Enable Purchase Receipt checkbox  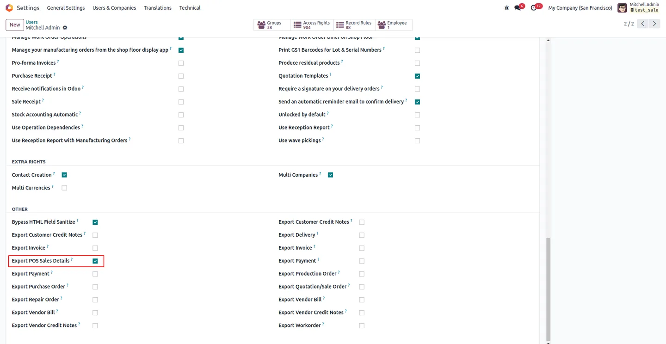pos(181,76)
